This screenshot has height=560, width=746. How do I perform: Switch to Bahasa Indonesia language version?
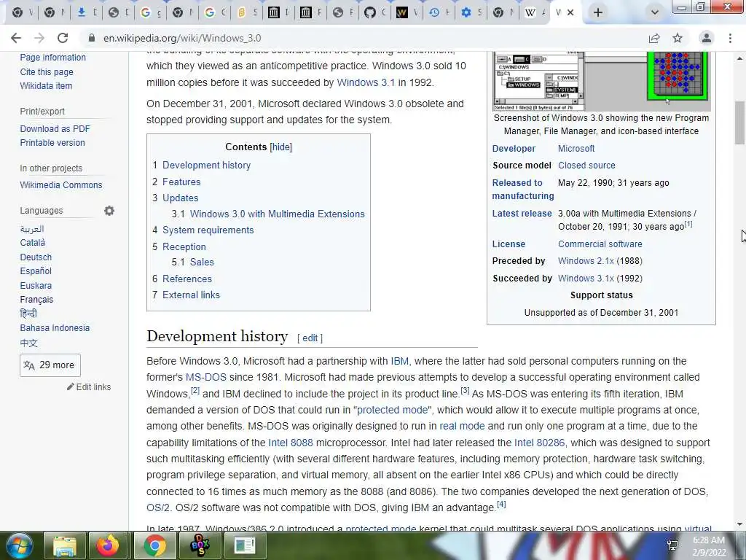click(x=55, y=328)
